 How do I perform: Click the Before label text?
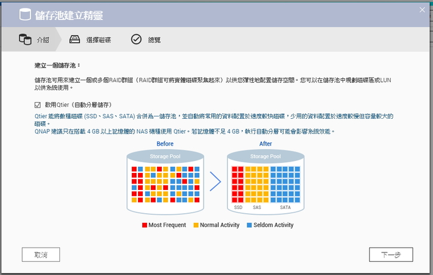165,144
